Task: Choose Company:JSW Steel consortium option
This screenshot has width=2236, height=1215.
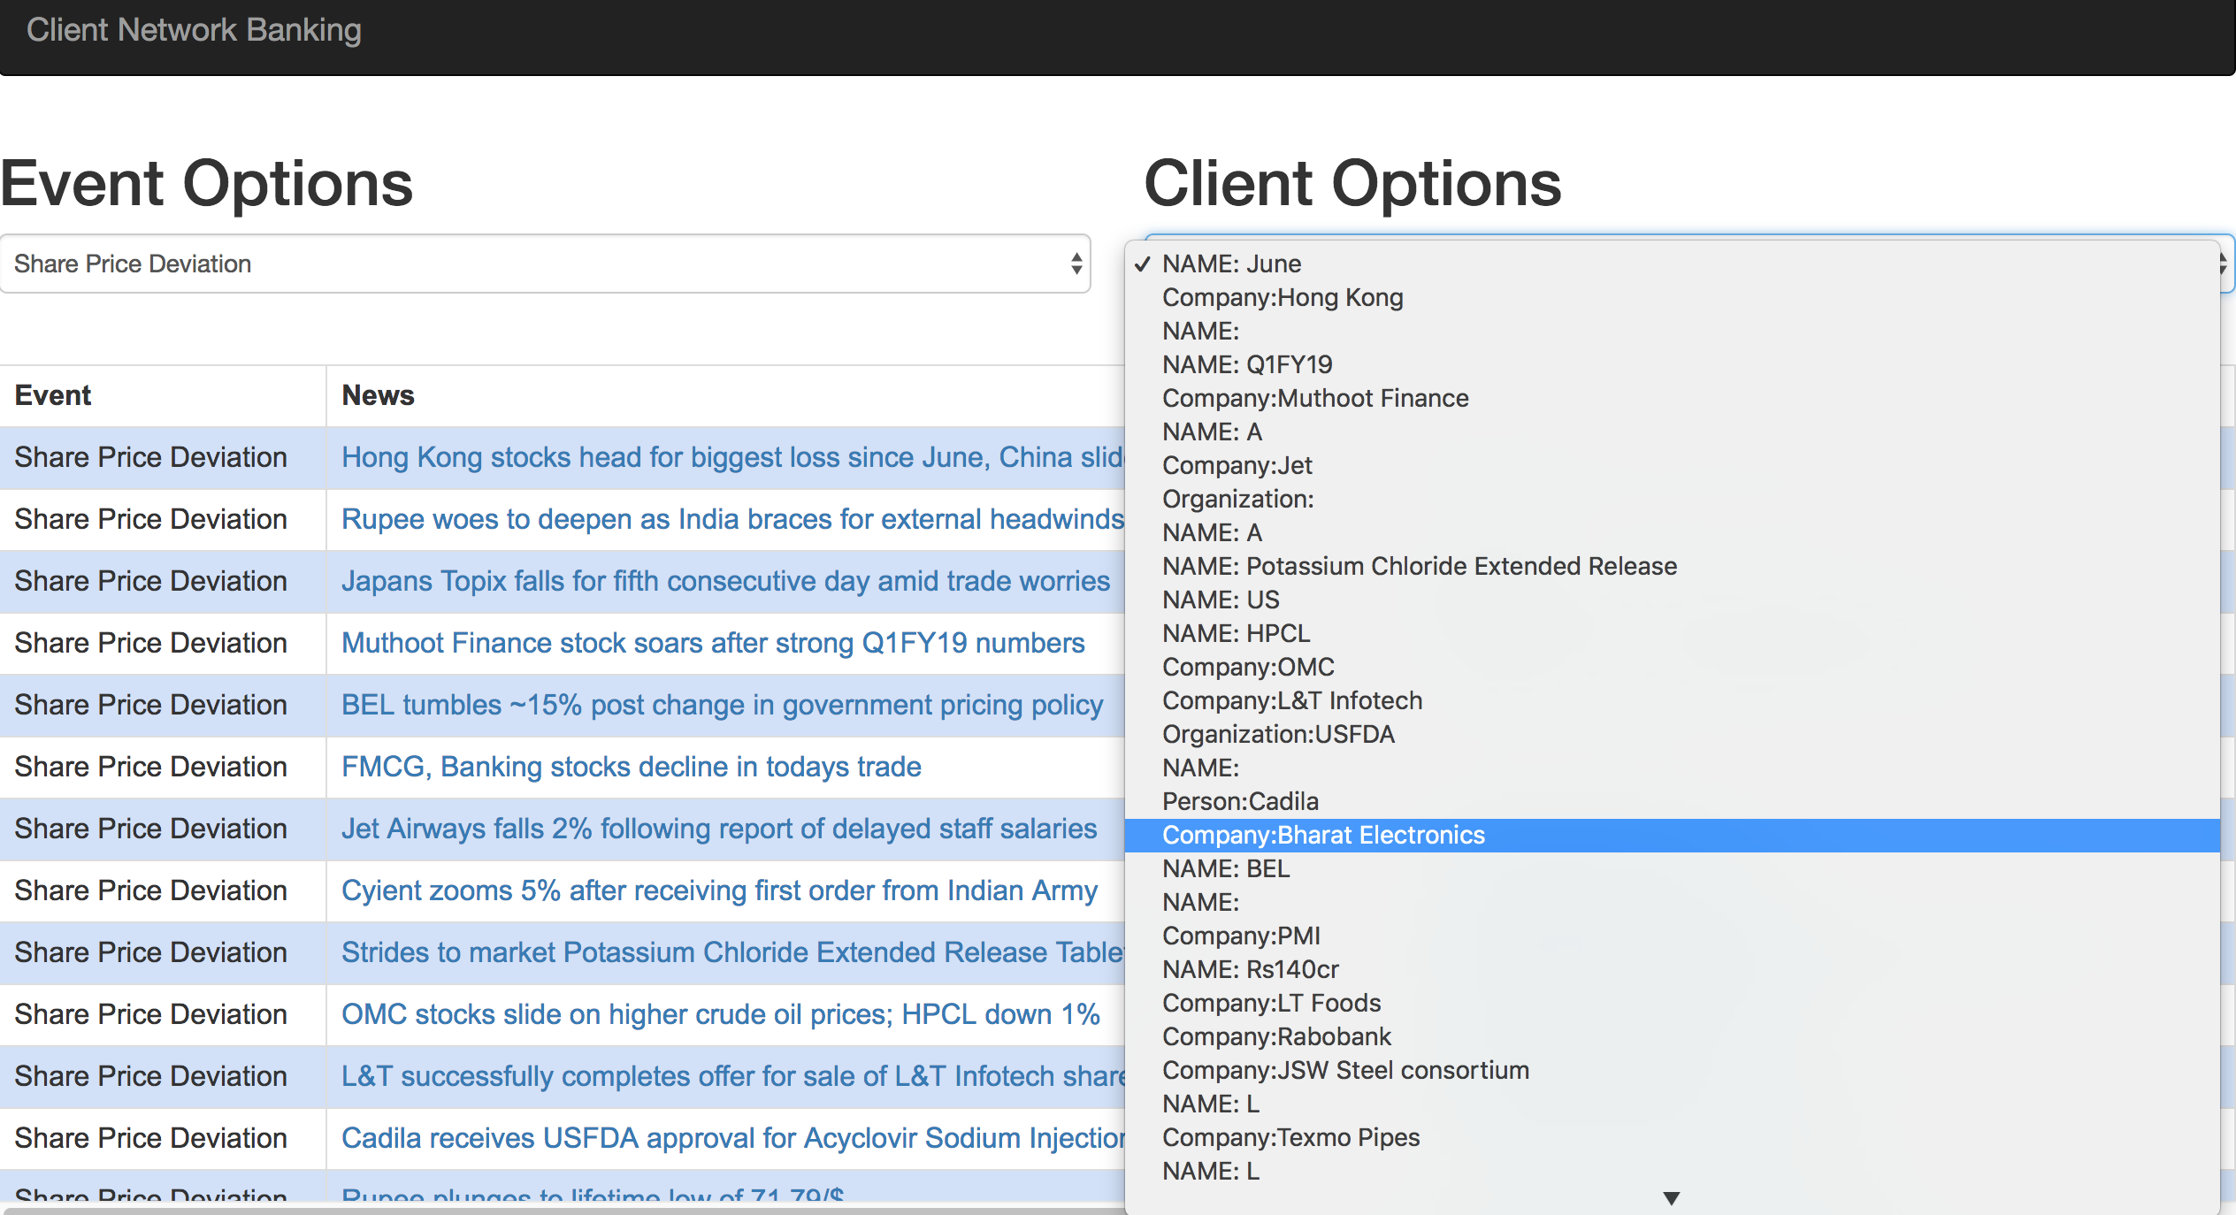Action: point(1345,1070)
